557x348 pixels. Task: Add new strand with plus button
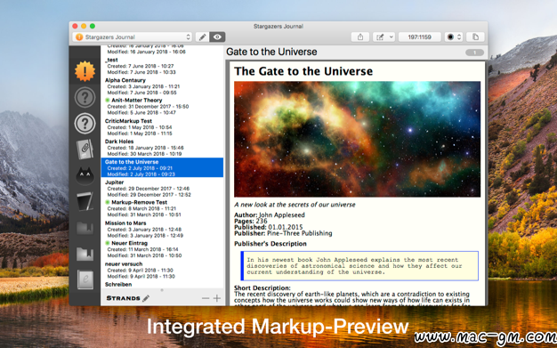point(217,298)
